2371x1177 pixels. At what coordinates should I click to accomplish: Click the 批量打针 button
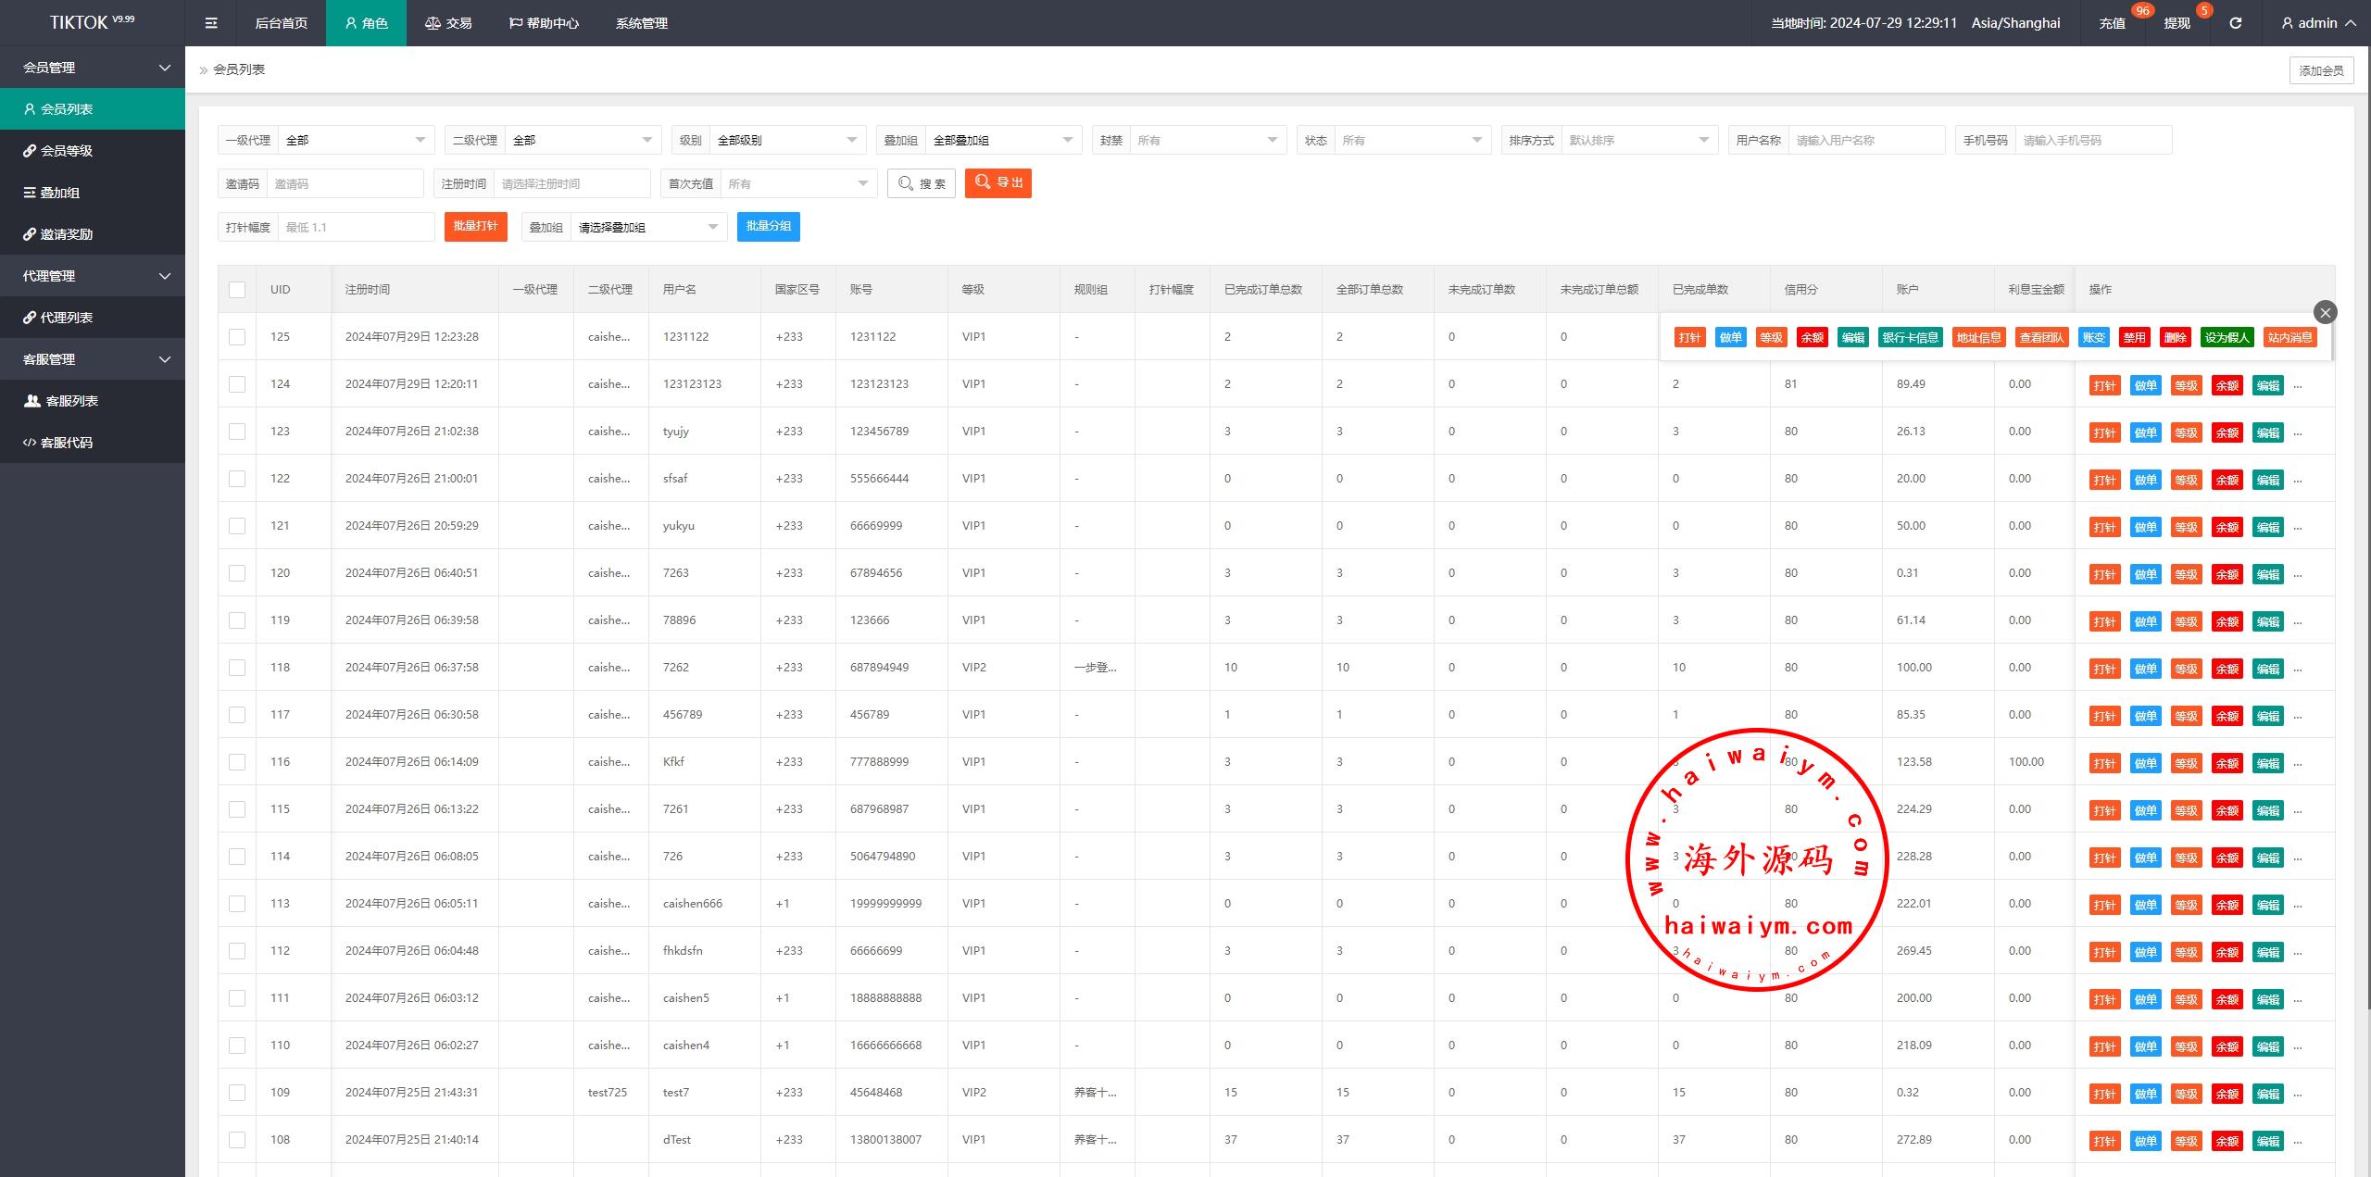coord(475,227)
